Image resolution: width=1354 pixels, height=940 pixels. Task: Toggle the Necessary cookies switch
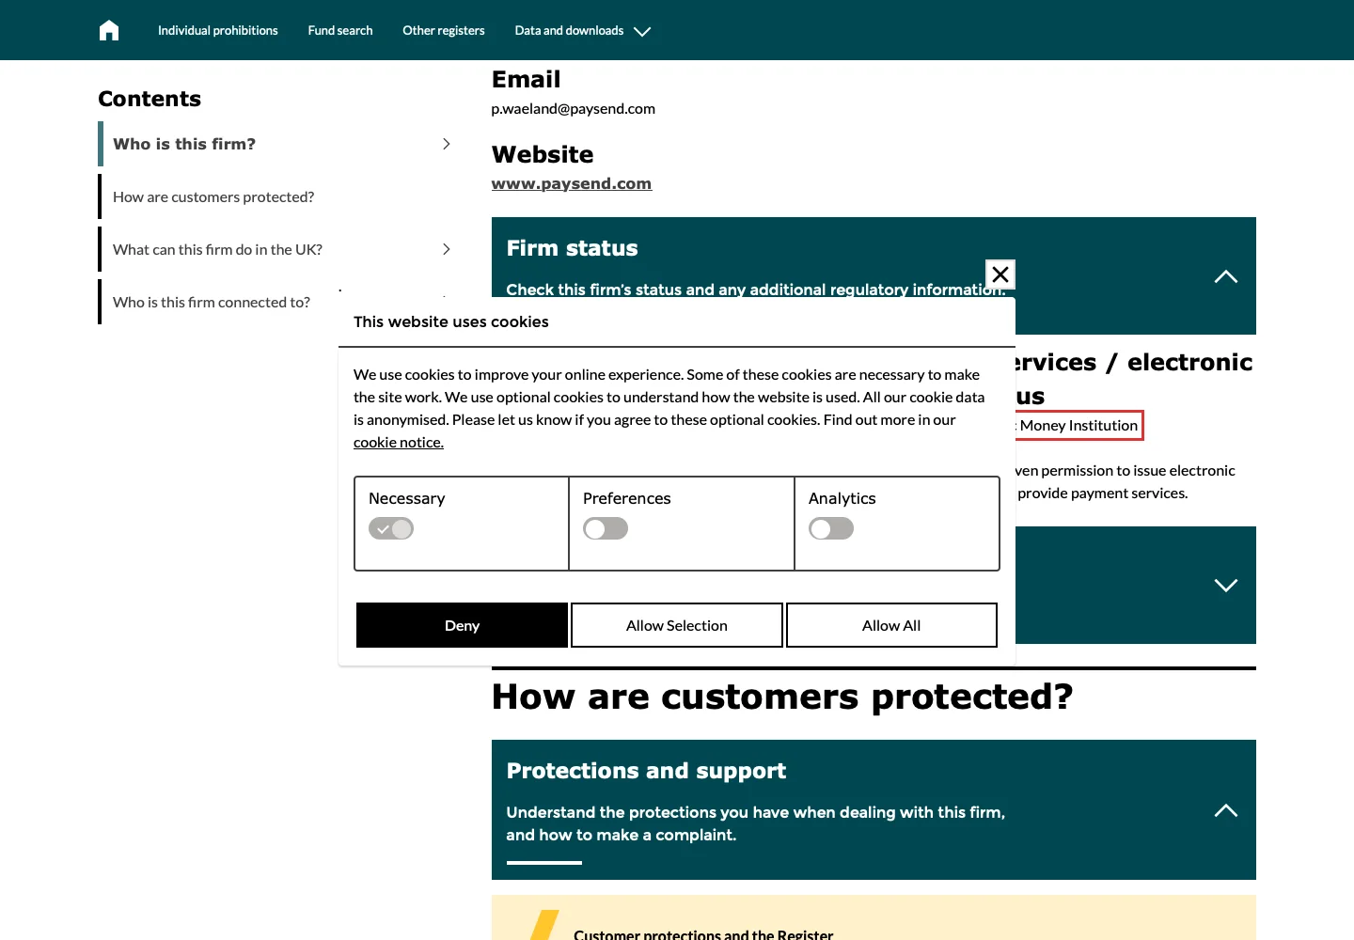pos(391,528)
